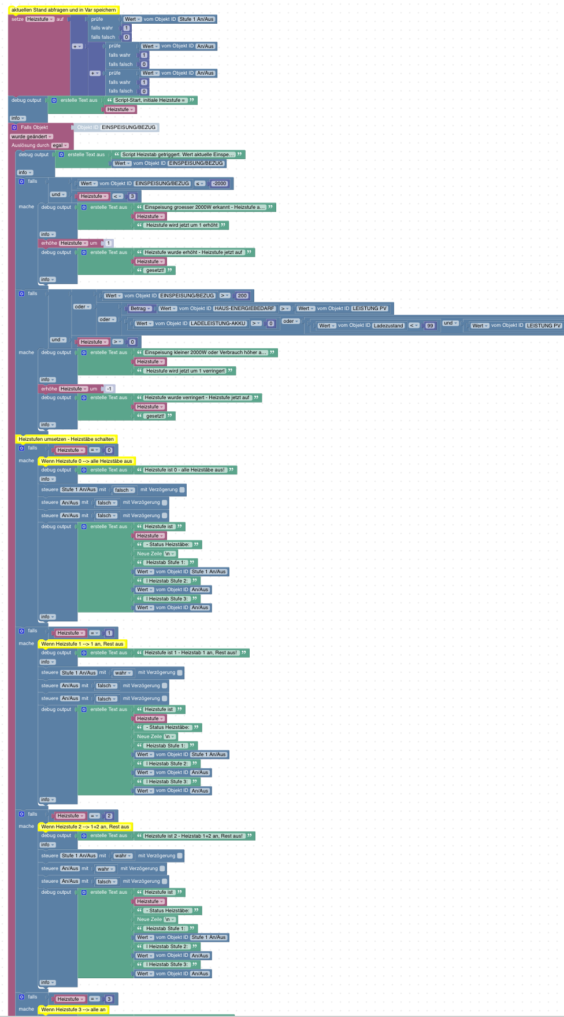This screenshot has height=1017, width=564.
Task: Open gear of 'Heizstufe wurde verringert' text block
Action: pos(84,397)
